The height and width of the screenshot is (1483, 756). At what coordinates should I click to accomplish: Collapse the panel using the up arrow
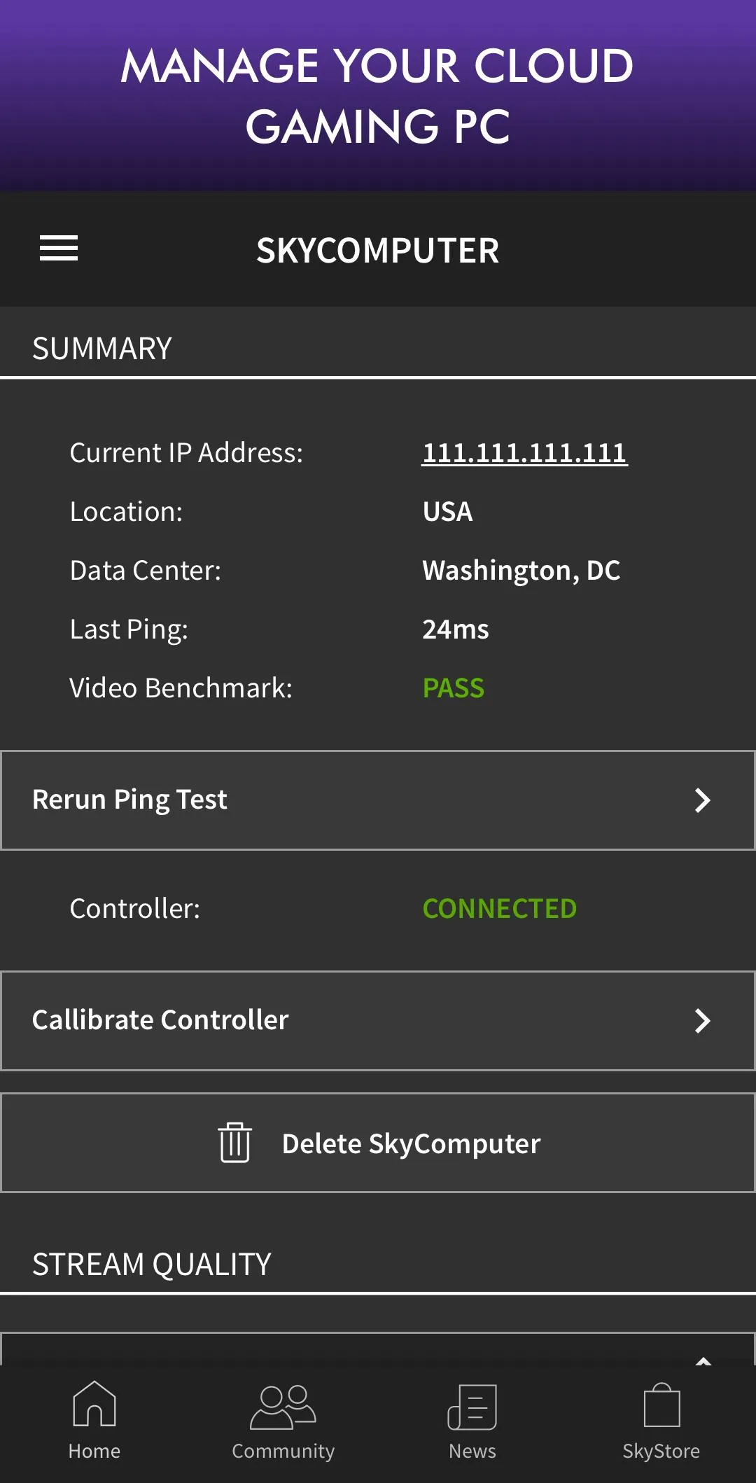point(703,1361)
